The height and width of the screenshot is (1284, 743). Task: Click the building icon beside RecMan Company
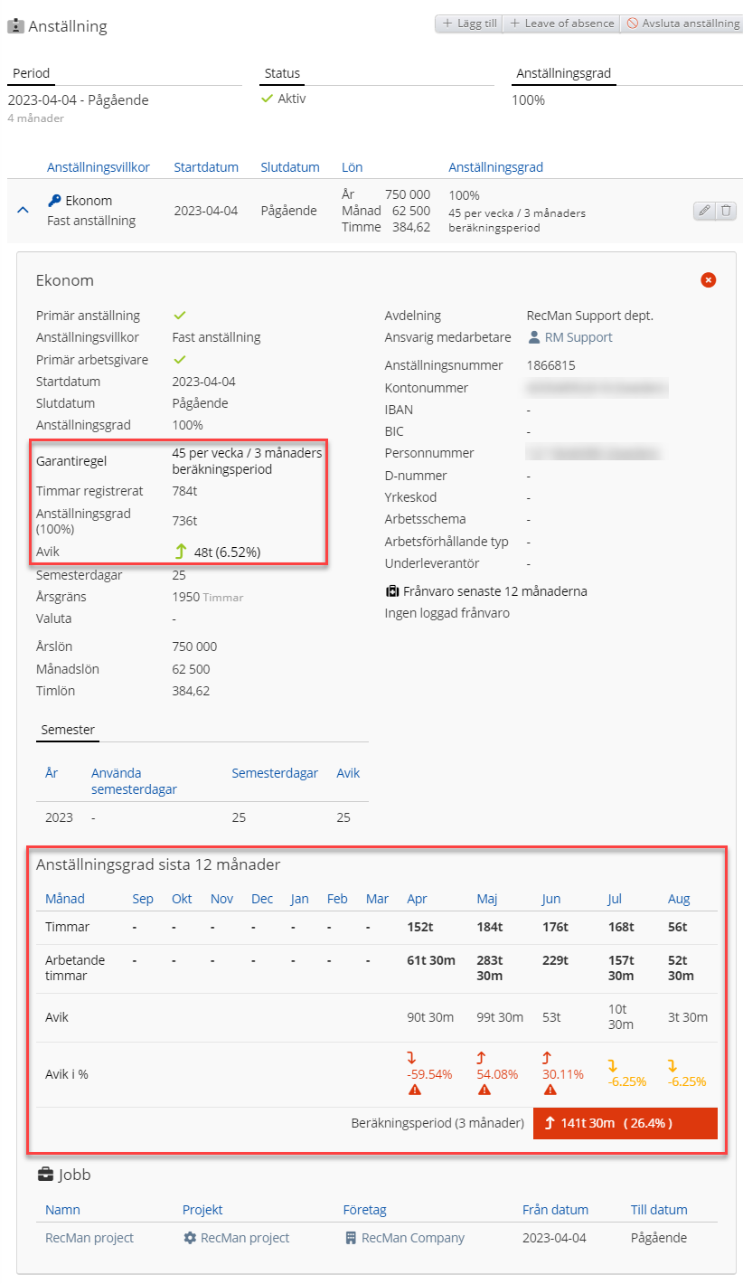pos(351,1238)
